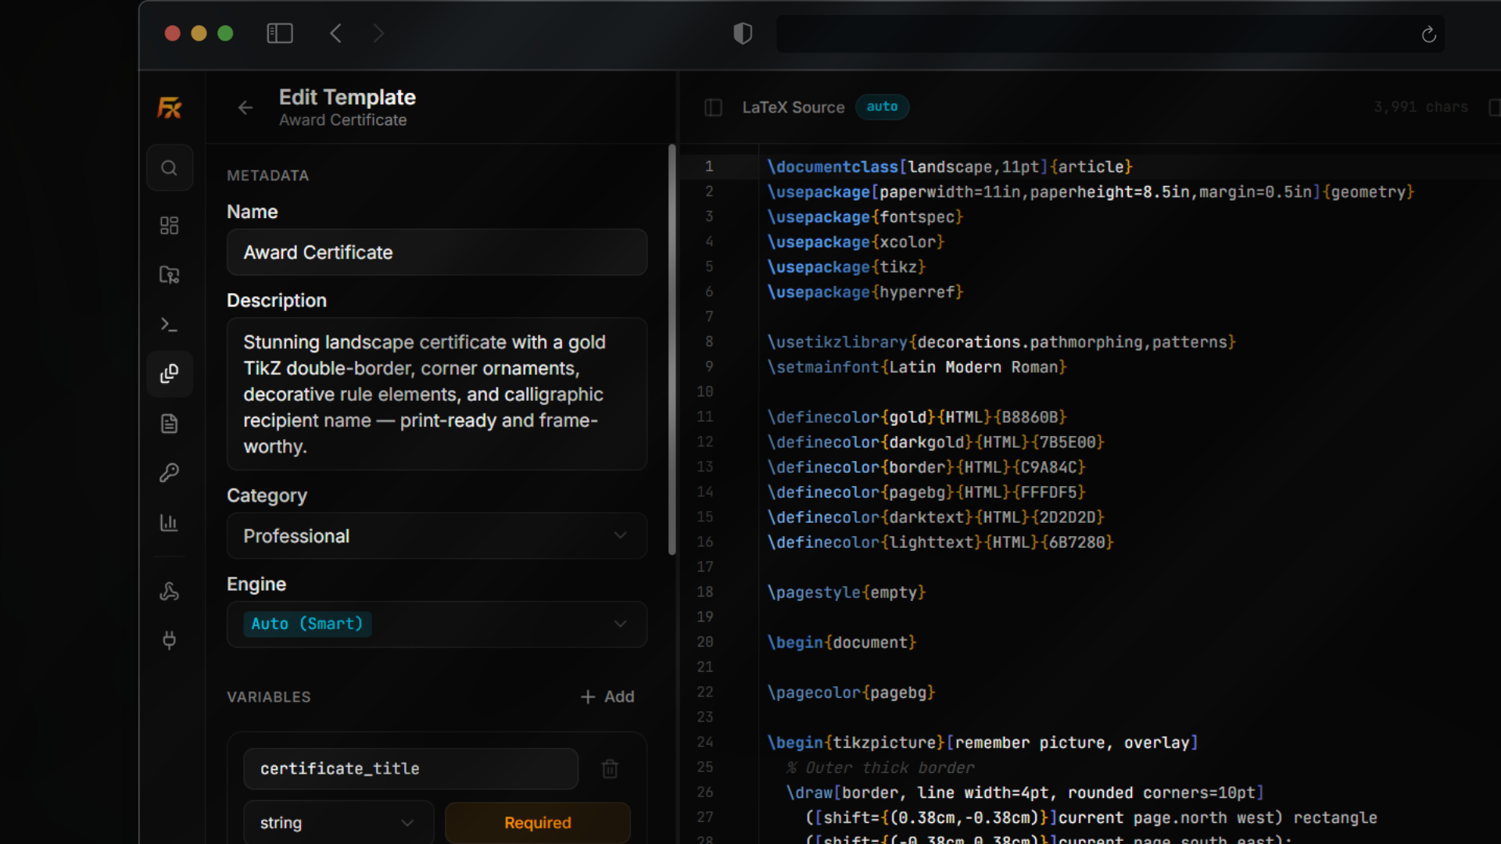This screenshot has width=1501, height=844.
Task: Add a new variable with Add button
Action: coord(607,696)
